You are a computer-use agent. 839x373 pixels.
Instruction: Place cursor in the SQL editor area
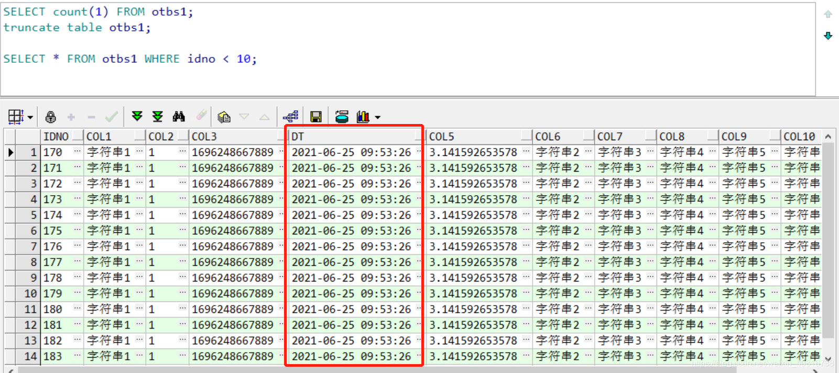408,49
